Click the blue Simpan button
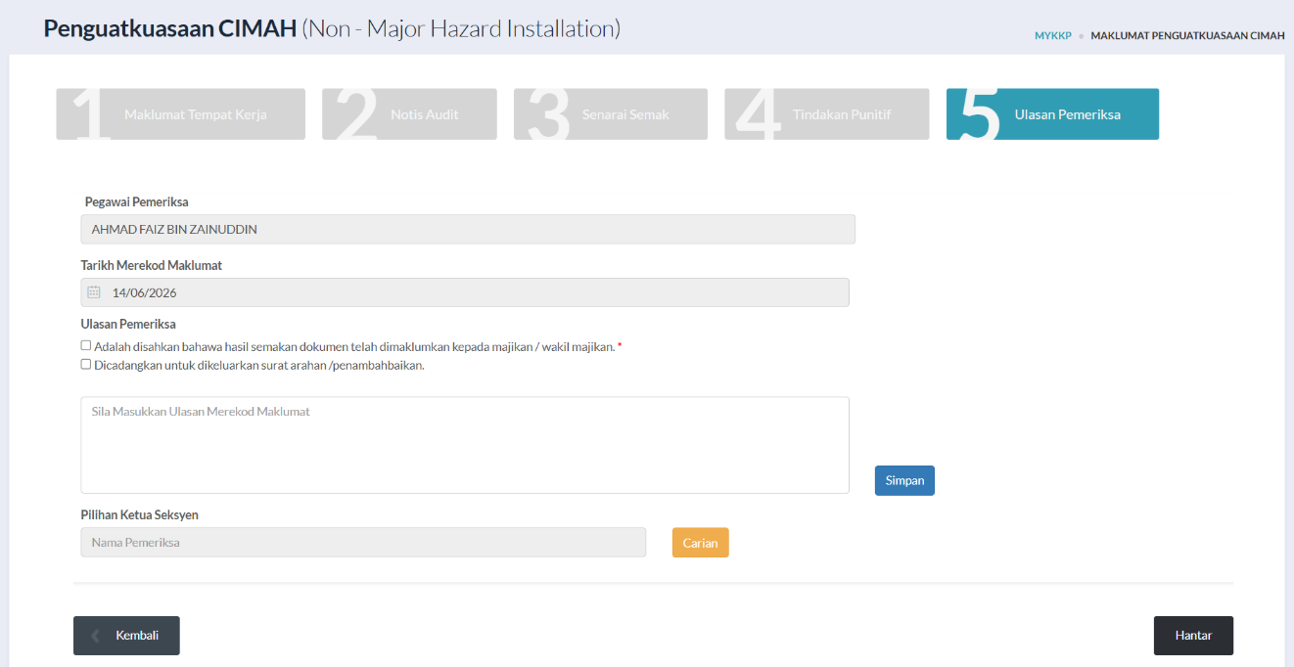This screenshot has height=667, width=1294. [x=904, y=480]
